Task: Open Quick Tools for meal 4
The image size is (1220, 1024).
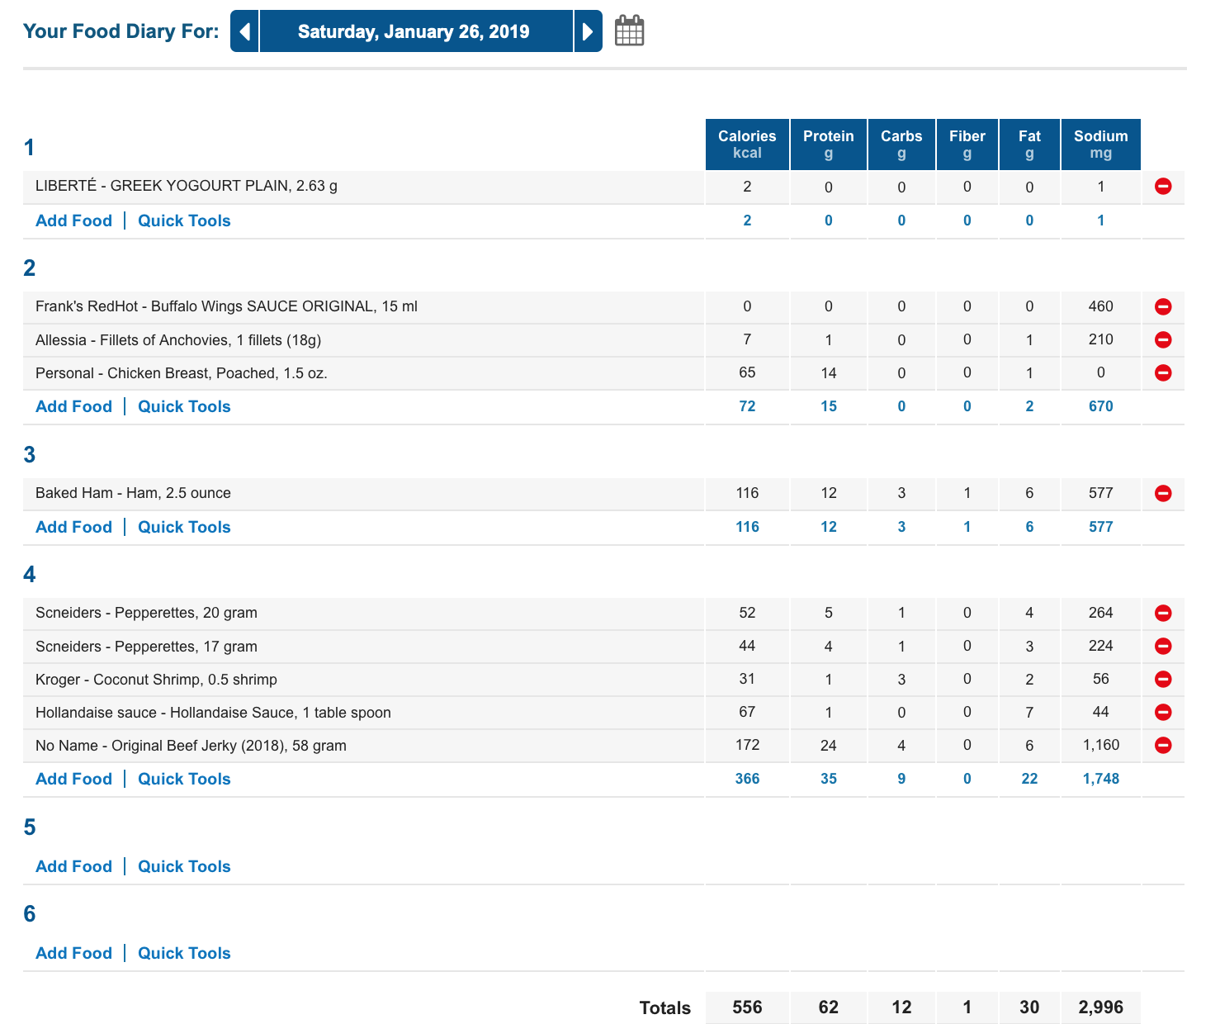Action: coord(184,779)
